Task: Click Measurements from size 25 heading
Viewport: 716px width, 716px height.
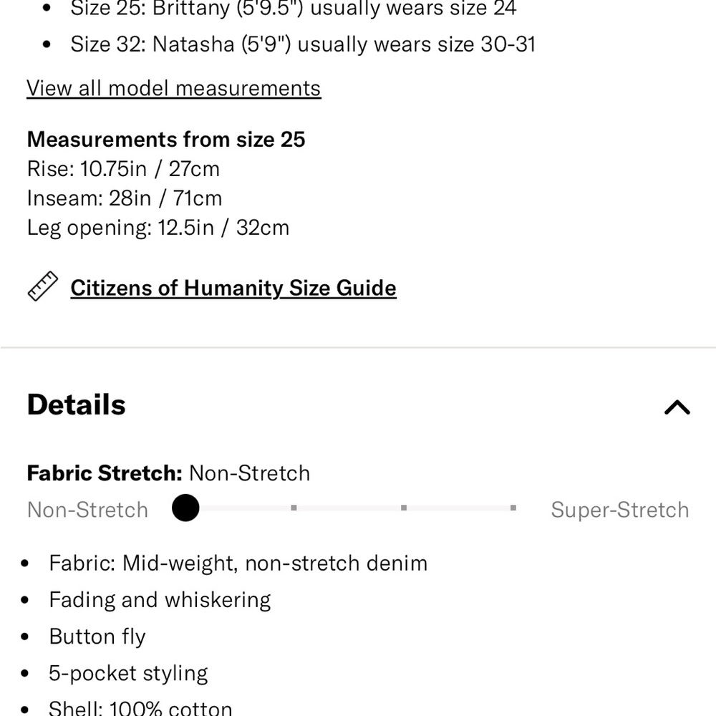Action: (166, 140)
